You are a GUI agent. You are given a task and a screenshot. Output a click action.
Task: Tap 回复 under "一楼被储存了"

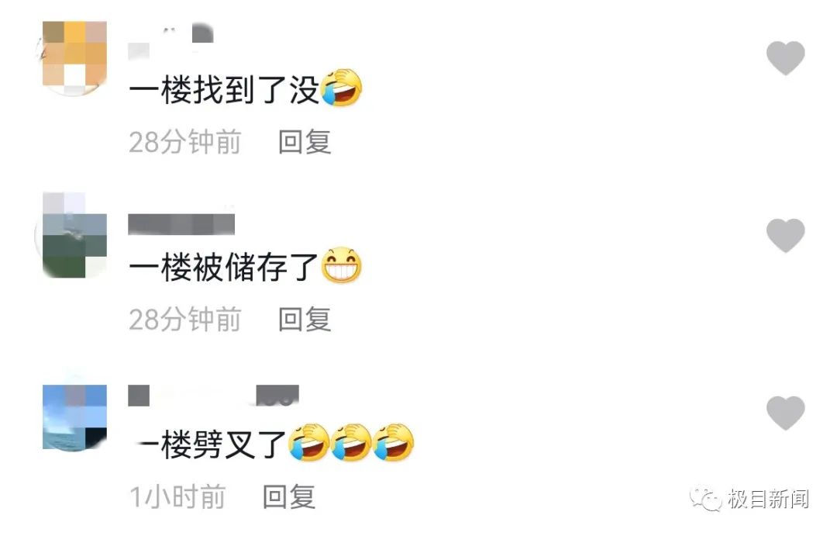(x=305, y=320)
